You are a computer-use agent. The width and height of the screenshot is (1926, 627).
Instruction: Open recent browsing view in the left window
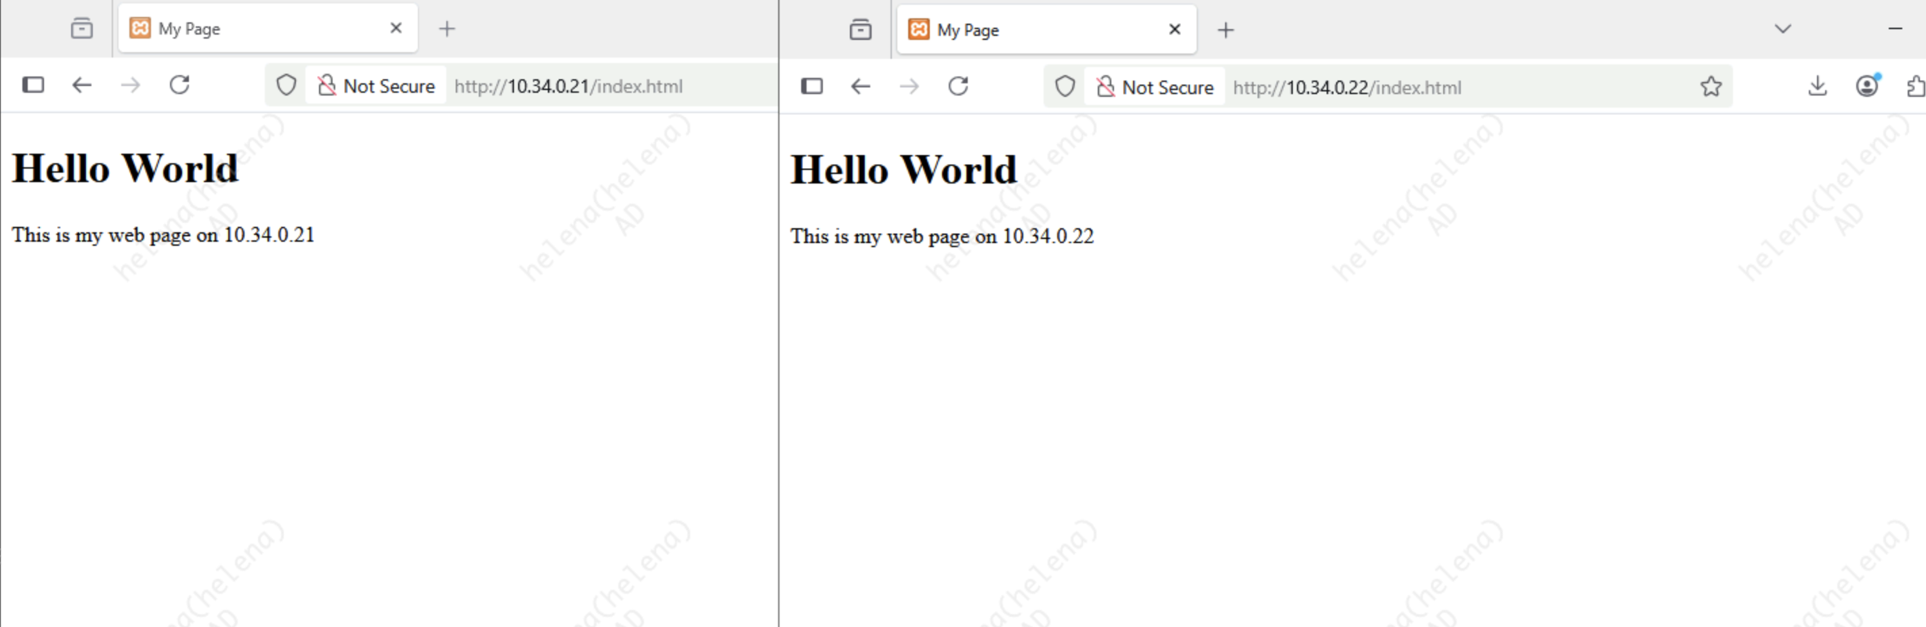coord(81,29)
